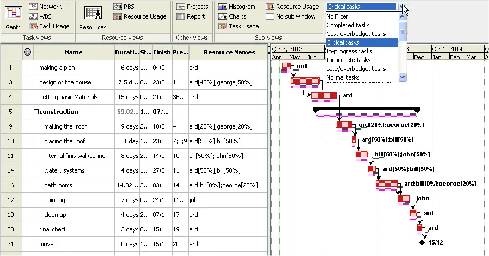Choose In-progress tasks filter
The height and width of the screenshot is (256, 489).
tap(362, 51)
